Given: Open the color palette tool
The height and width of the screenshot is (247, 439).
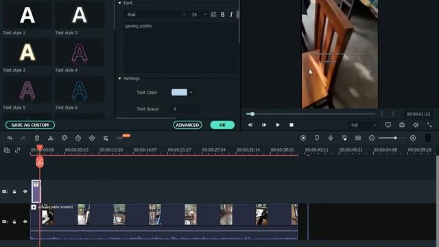Looking at the screenshot, I should pyautogui.click(x=64, y=138).
